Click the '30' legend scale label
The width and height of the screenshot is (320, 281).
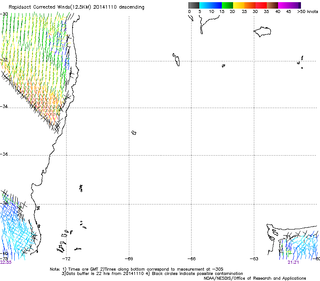coord(255,12)
